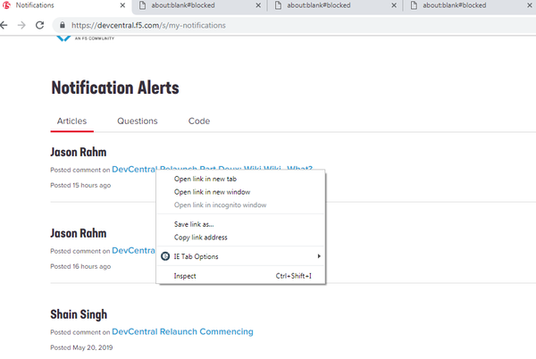Viewport: 536px width, 359px height.
Task: Select the Articles tab
Action: click(71, 121)
